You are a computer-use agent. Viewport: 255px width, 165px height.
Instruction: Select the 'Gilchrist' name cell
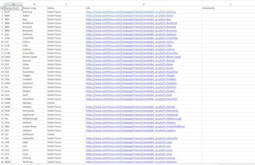point(34,87)
